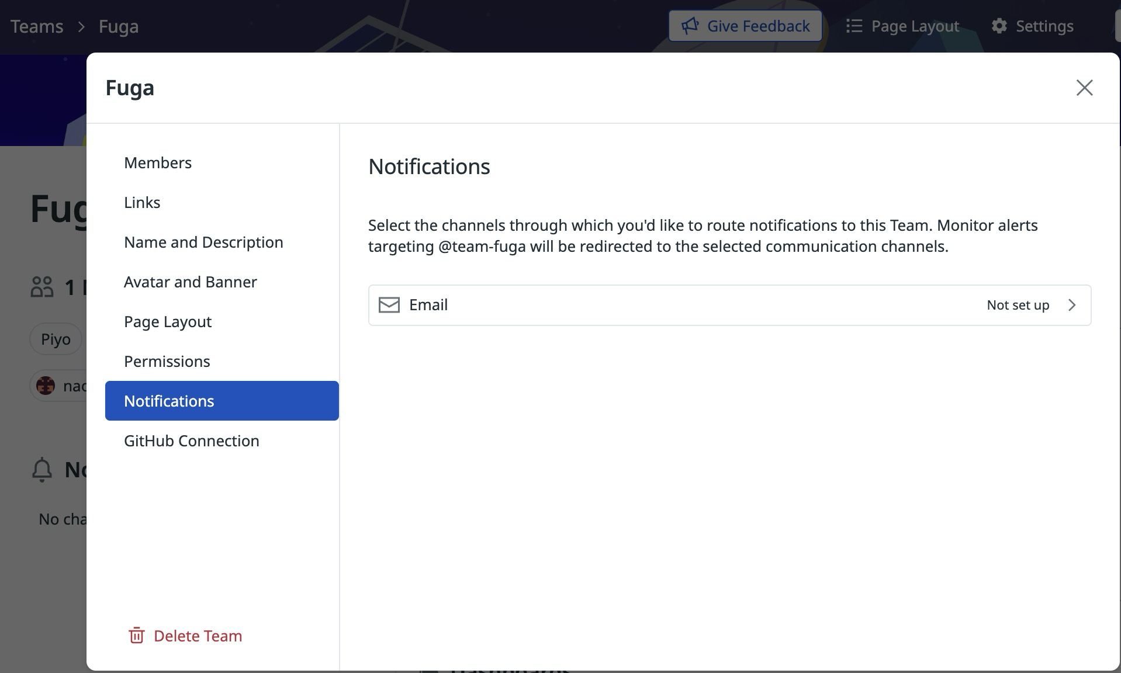Open the Members section
This screenshot has width=1121, height=673.
click(157, 162)
